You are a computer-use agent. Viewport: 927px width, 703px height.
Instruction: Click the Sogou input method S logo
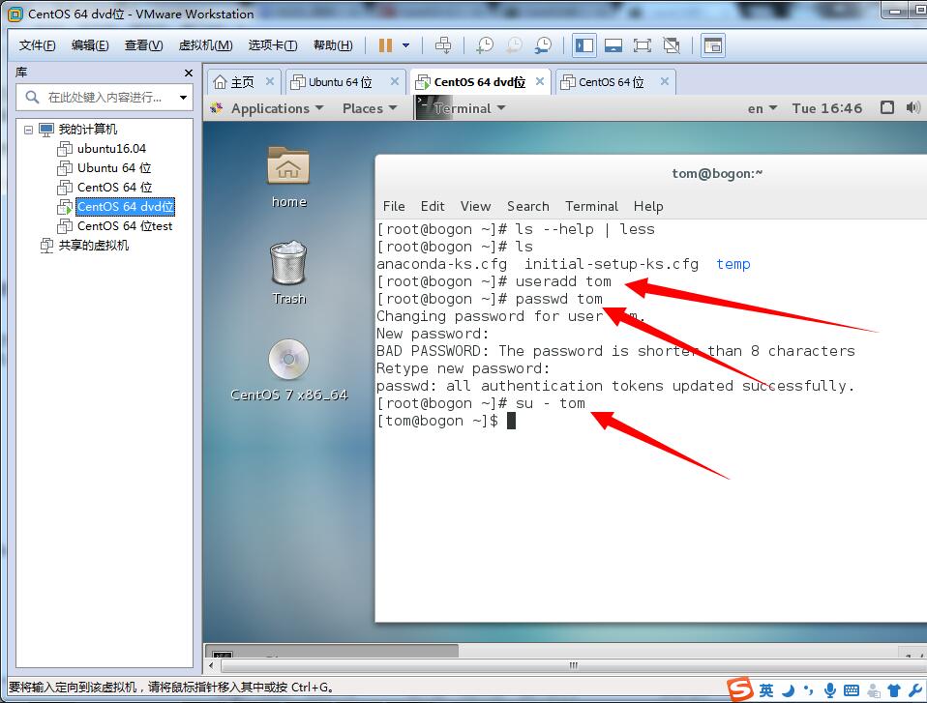[x=739, y=689]
